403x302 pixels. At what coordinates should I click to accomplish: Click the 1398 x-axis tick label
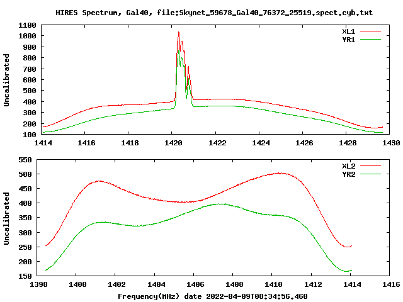[x=39, y=284]
